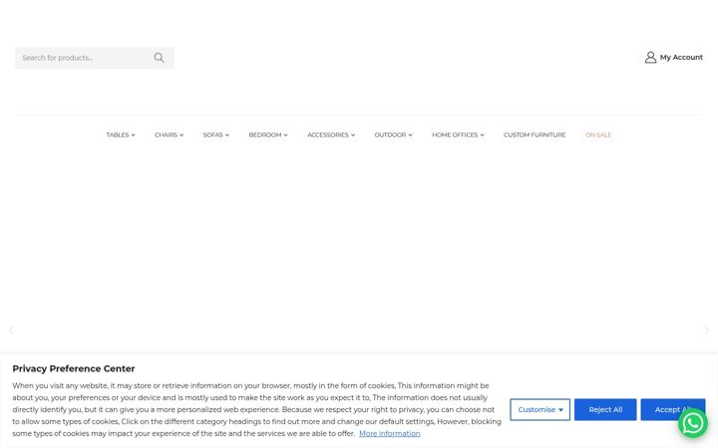Open the Customise cookie options

coord(539,409)
